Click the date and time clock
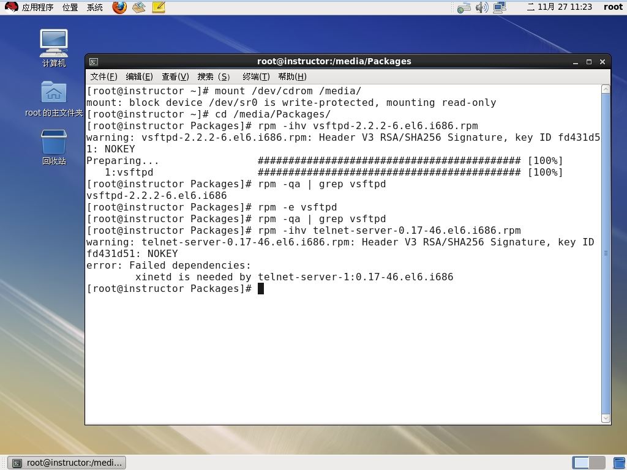This screenshot has width=627, height=470. pyautogui.click(x=560, y=7)
